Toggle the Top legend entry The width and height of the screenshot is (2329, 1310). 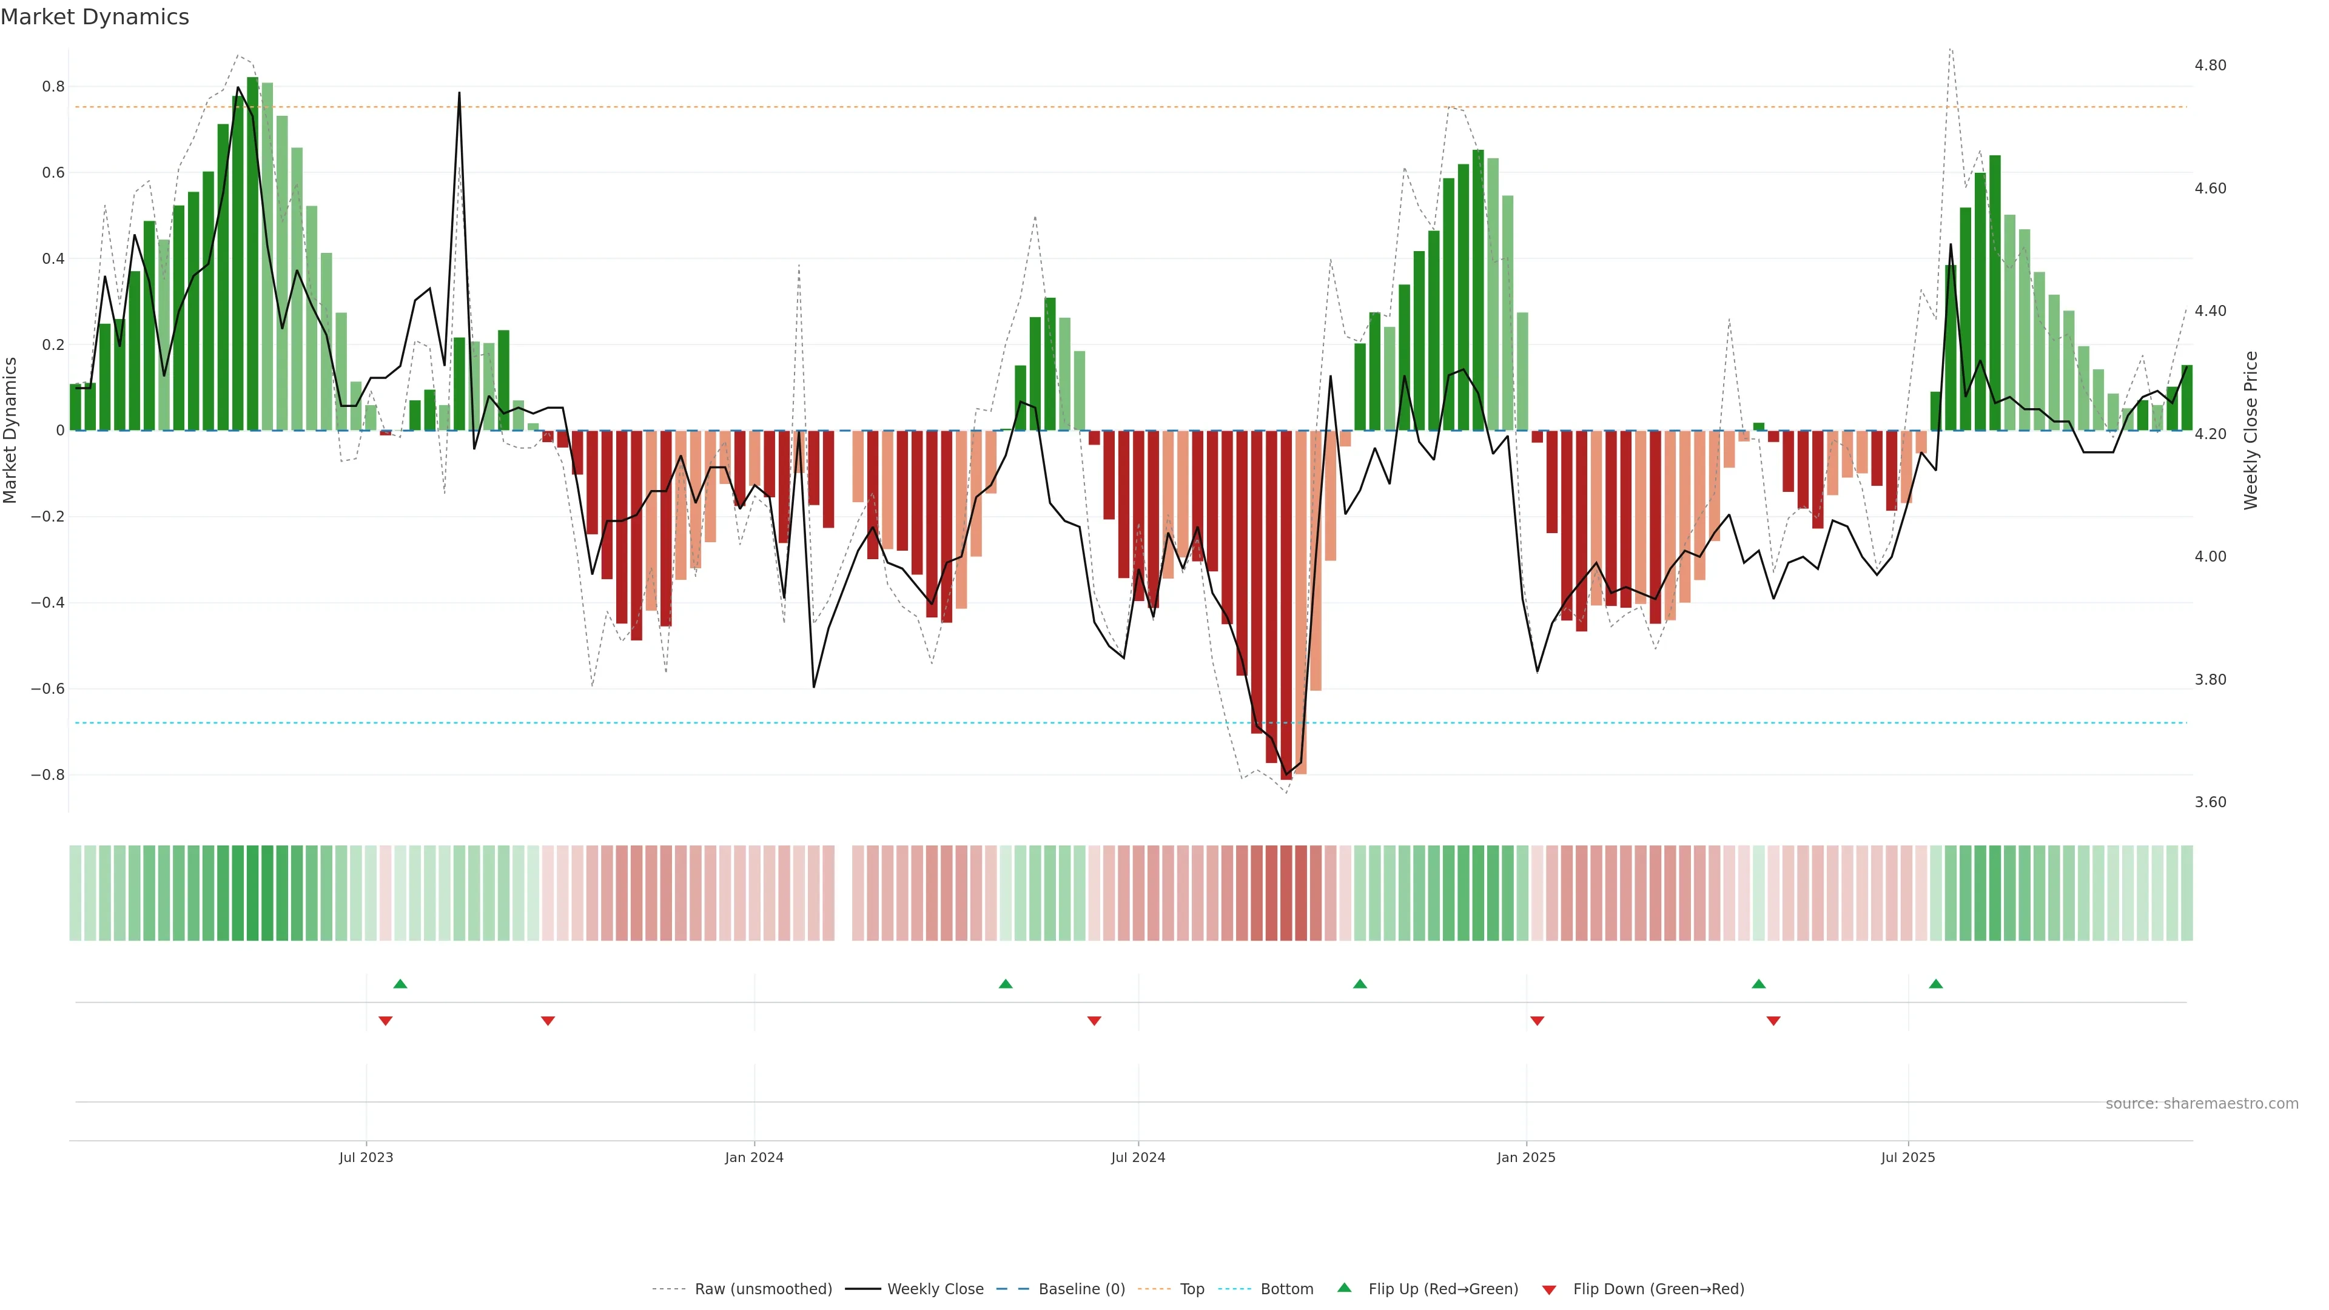point(1192,1289)
